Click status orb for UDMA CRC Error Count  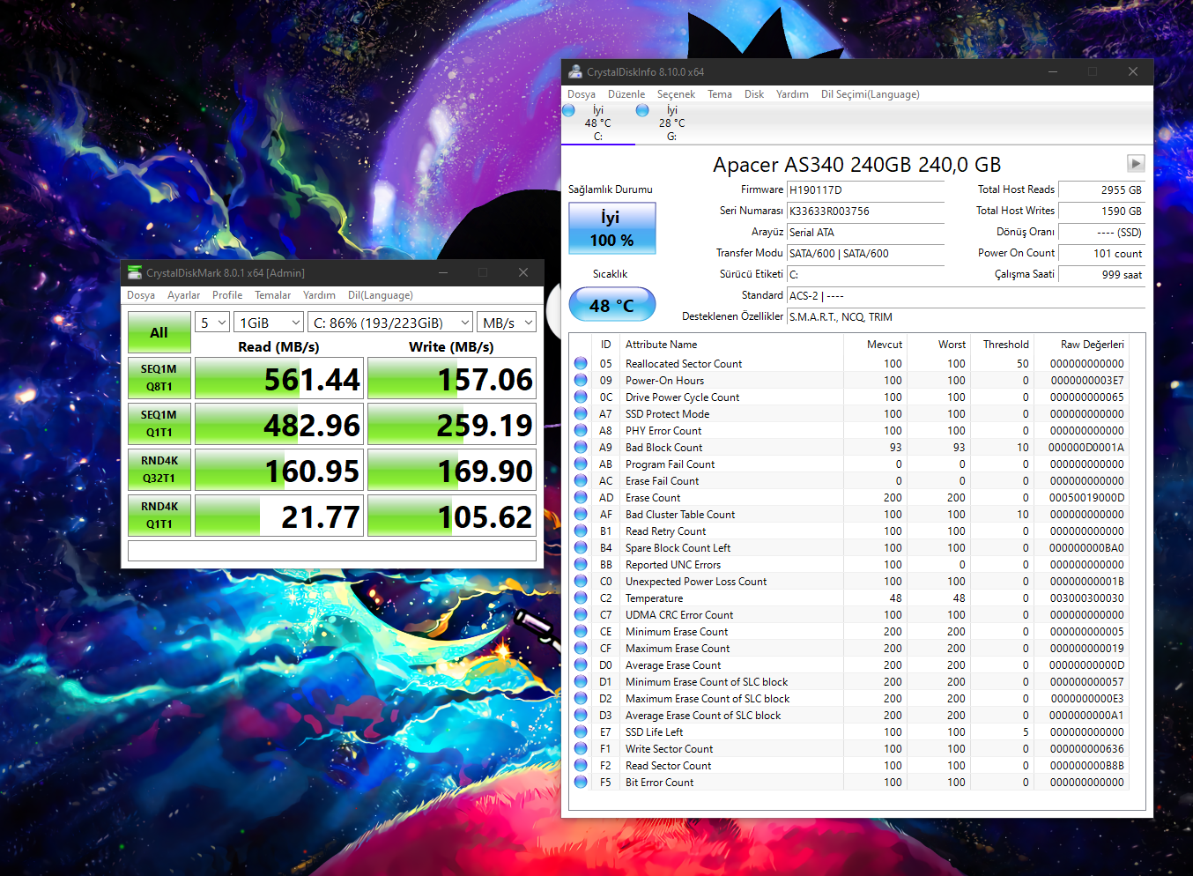click(x=581, y=614)
